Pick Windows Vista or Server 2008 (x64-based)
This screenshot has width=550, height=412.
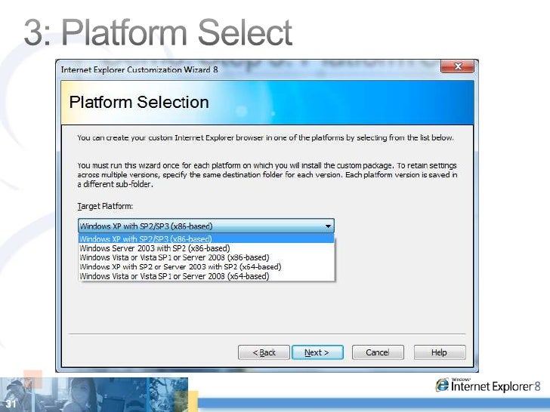(x=206, y=276)
